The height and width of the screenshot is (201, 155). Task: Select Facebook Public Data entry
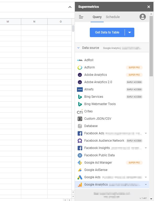coord(112,155)
